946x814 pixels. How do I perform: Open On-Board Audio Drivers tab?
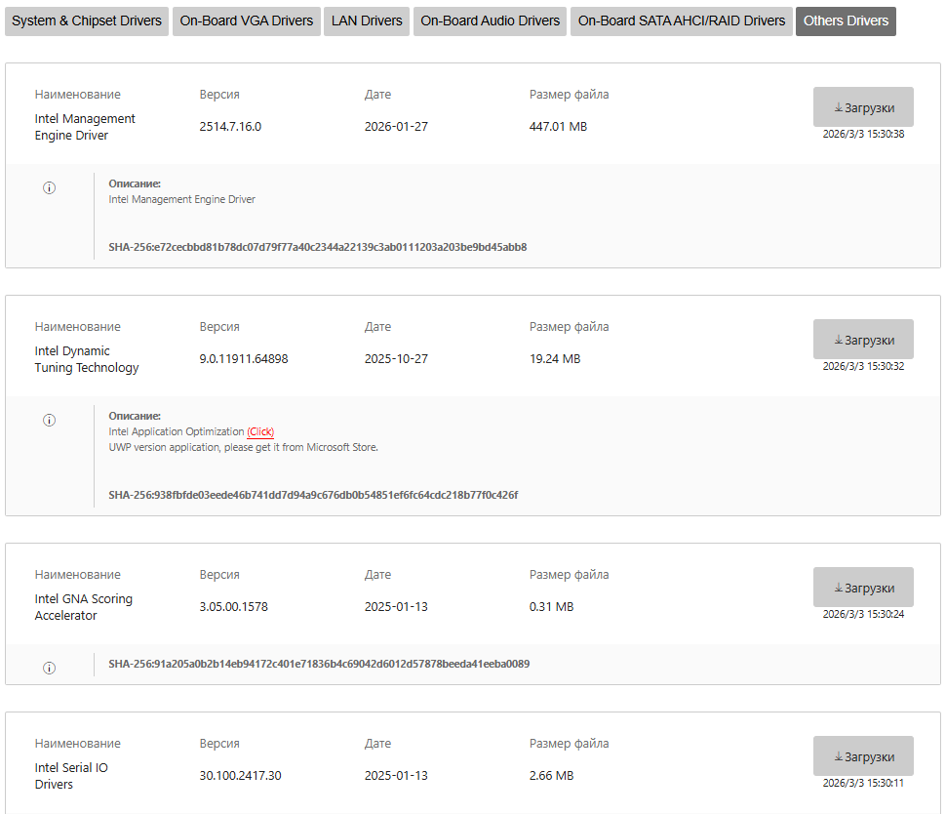490,21
